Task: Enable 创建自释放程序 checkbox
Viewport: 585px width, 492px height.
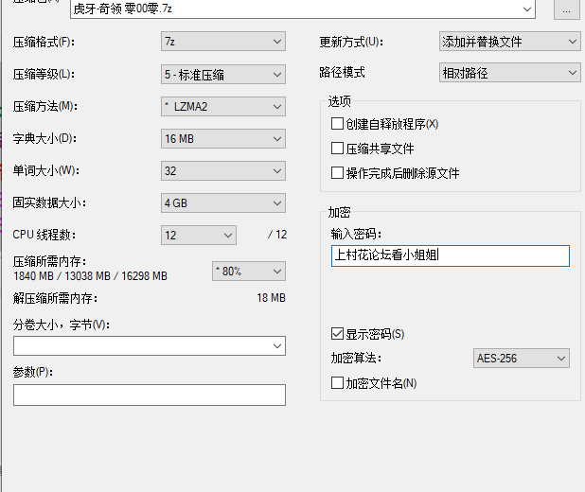Action: point(337,124)
